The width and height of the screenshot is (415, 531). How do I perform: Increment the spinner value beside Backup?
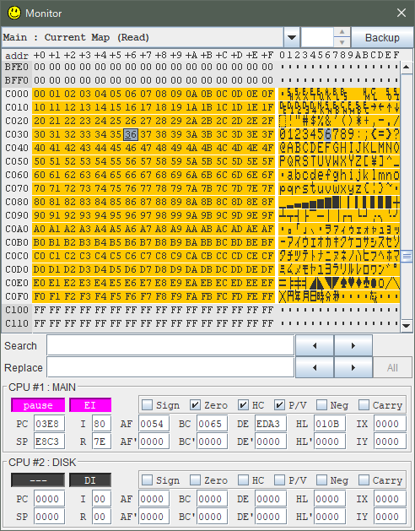tap(342, 32)
